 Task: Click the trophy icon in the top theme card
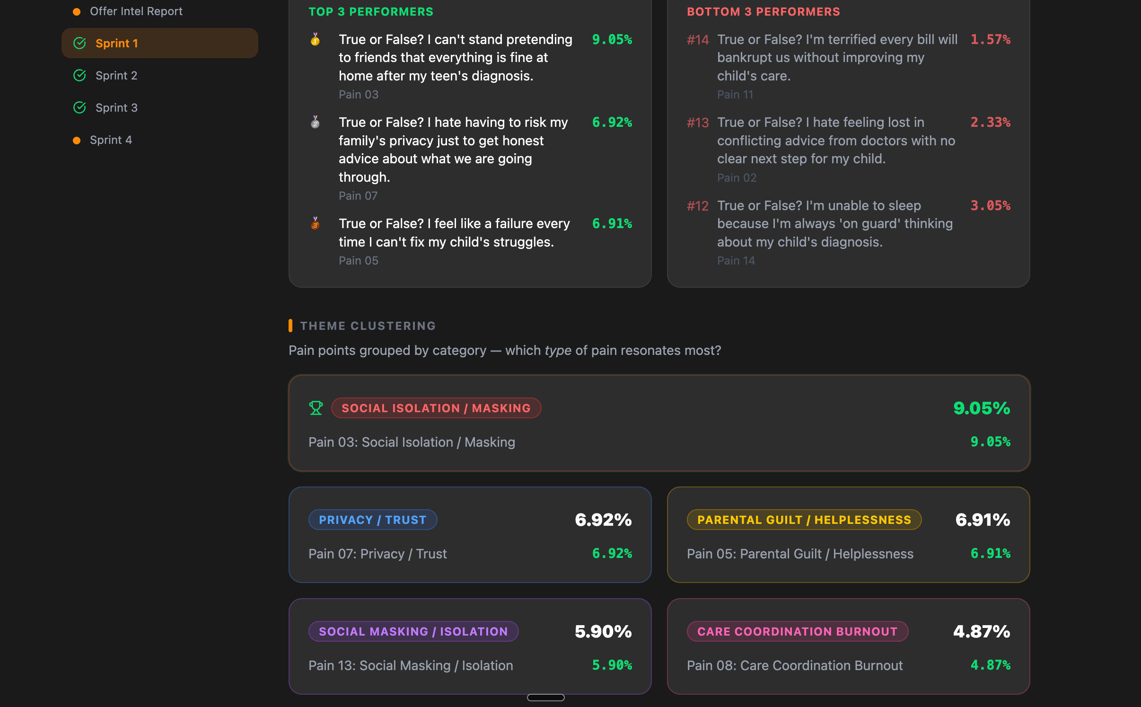click(x=316, y=407)
